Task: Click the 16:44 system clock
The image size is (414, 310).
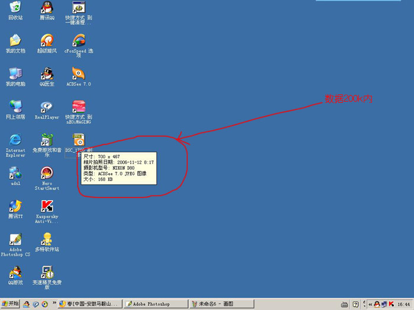Action: coord(403,304)
